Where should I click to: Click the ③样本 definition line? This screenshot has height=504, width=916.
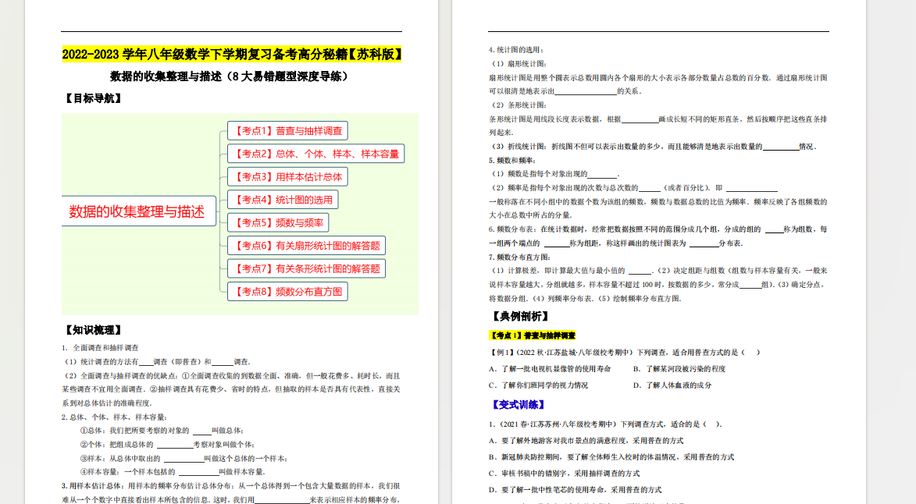(184, 459)
